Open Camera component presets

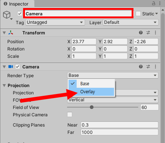pyautogui.click(x=148, y=67)
